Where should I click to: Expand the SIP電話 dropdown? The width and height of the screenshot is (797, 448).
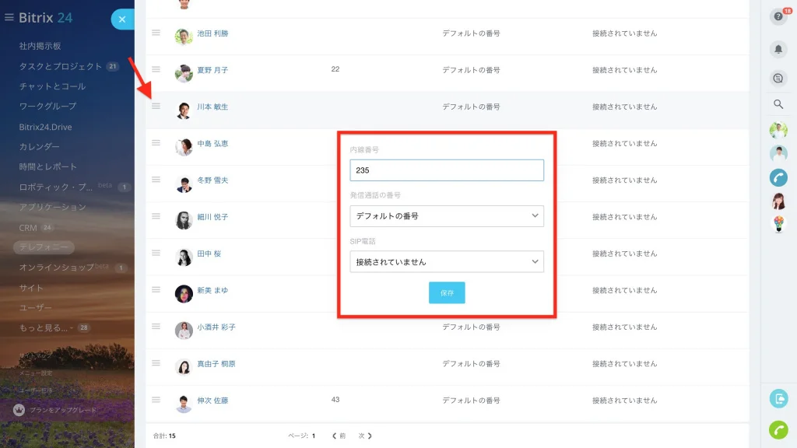point(446,261)
